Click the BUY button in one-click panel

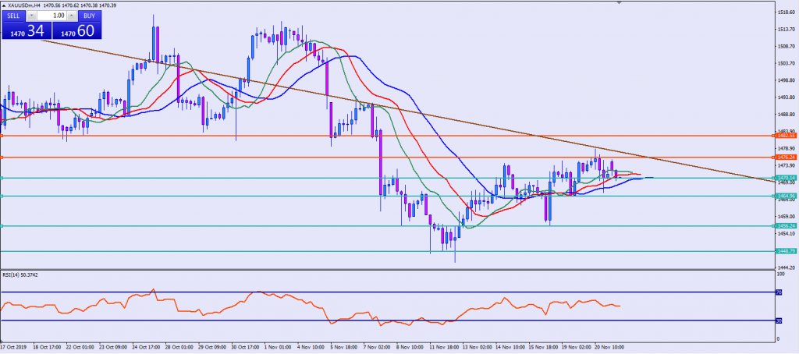(x=88, y=16)
